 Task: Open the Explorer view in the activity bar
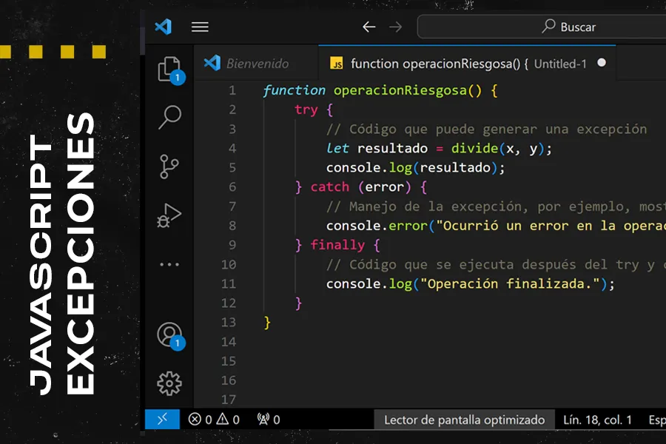point(169,69)
